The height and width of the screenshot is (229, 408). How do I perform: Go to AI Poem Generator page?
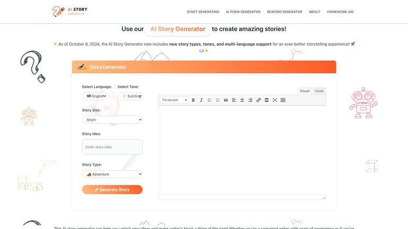[x=243, y=12]
